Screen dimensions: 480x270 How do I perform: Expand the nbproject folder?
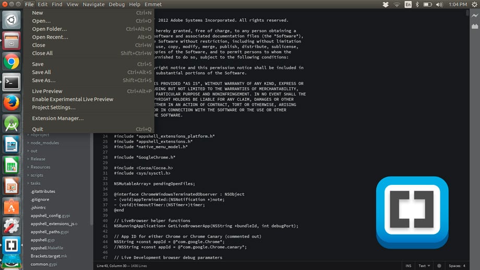click(x=40, y=135)
